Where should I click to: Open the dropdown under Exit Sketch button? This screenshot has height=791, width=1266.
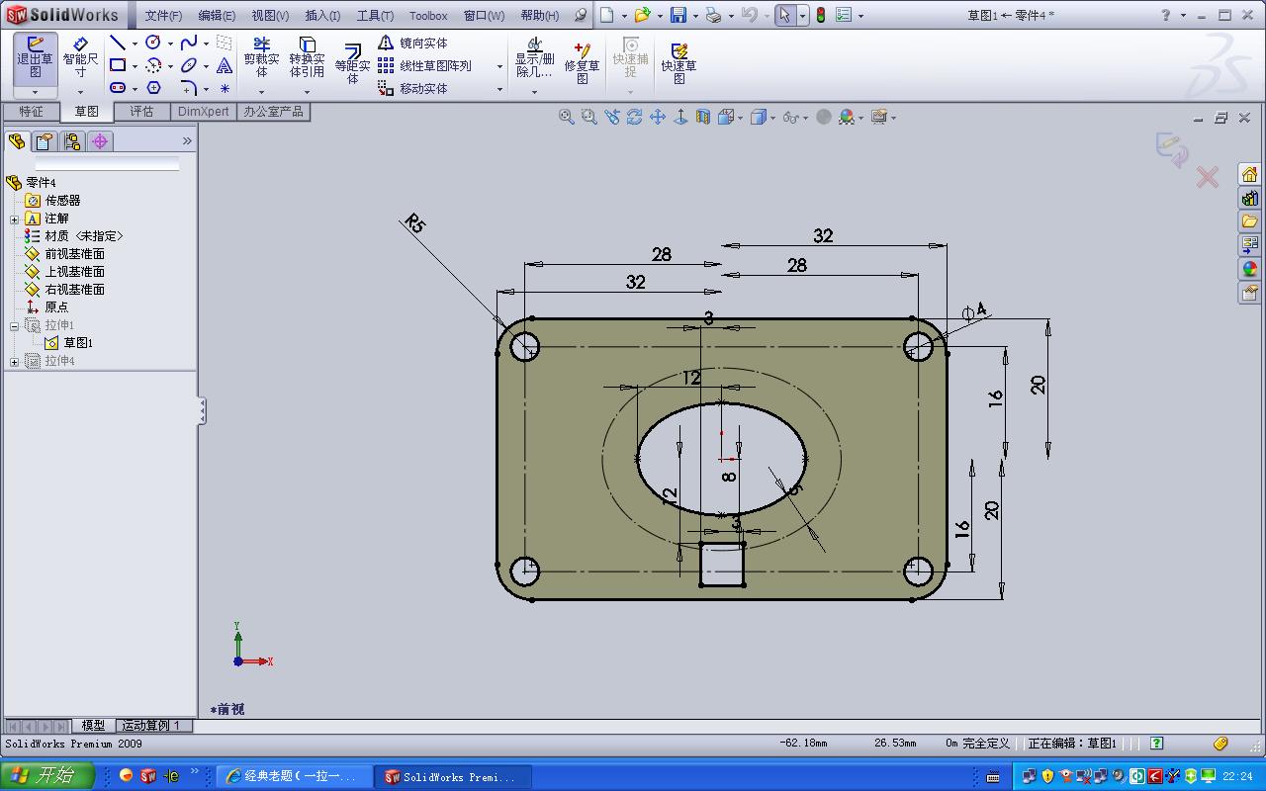click(35, 92)
